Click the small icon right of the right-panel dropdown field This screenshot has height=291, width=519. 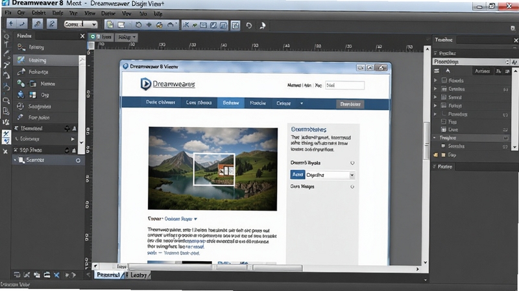(x=514, y=62)
